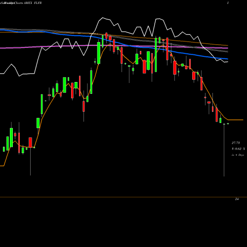Click the "in 4 Days" label

pos(238,155)
